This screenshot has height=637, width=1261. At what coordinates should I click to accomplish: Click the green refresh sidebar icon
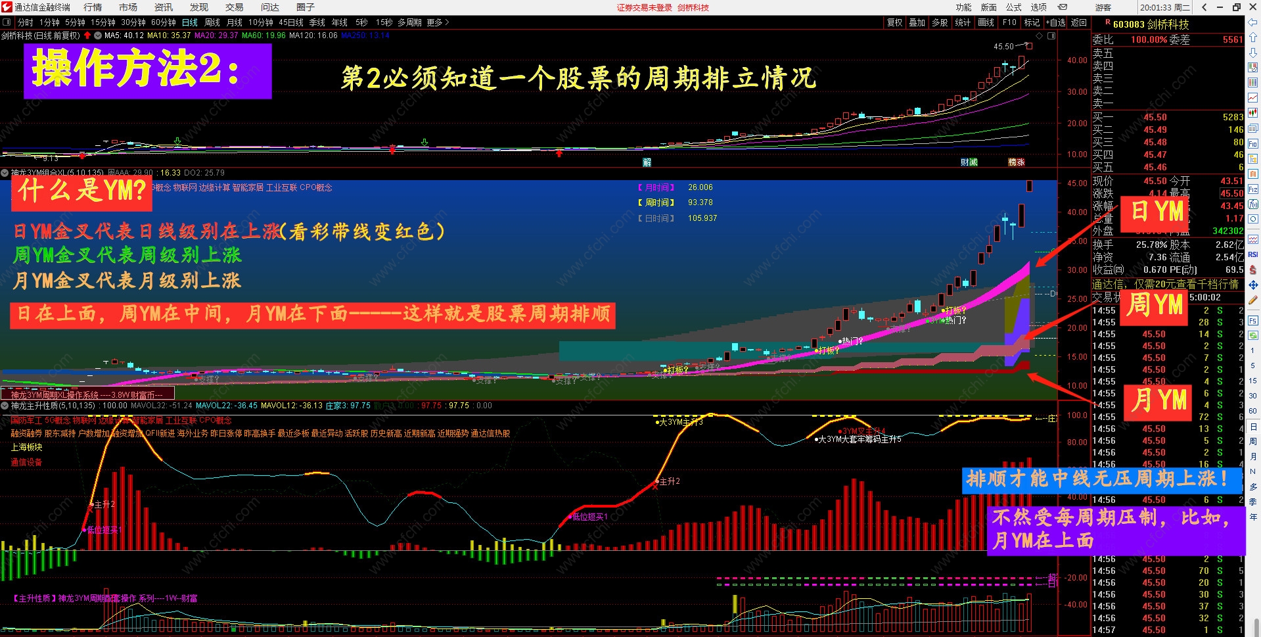[1253, 335]
